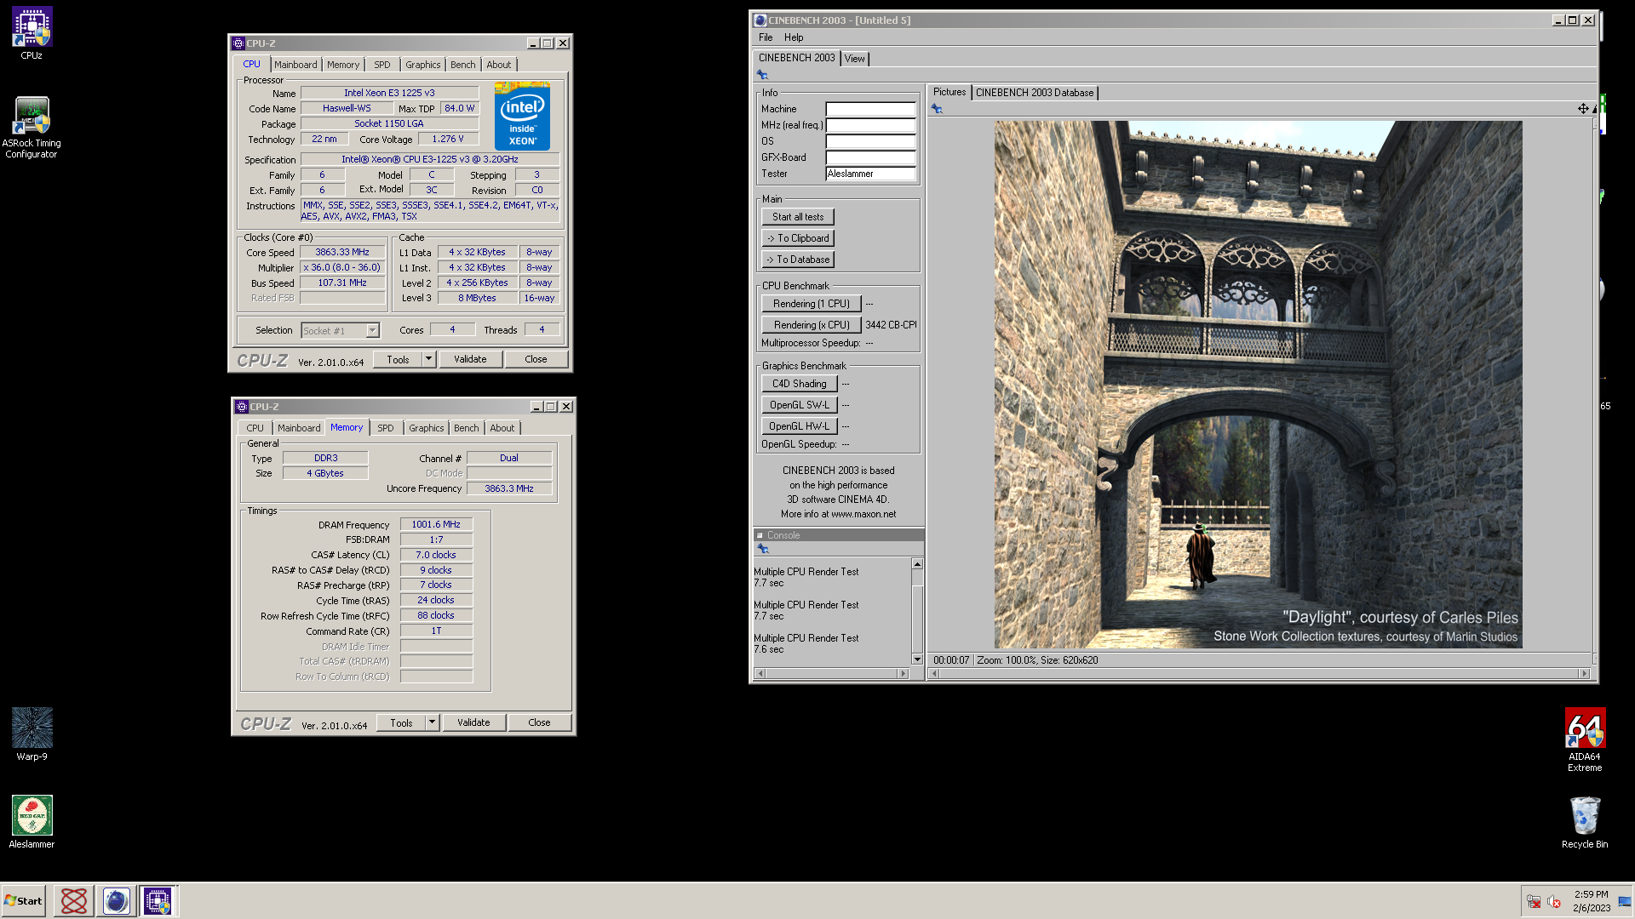
Task: Click the muted volume tray icon
Action: click(1554, 901)
